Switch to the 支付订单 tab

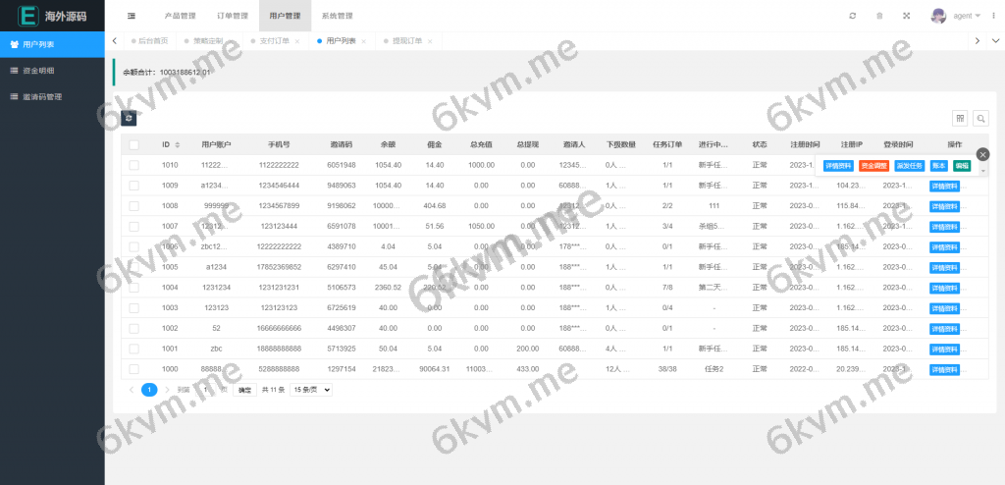tap(275, 41)
